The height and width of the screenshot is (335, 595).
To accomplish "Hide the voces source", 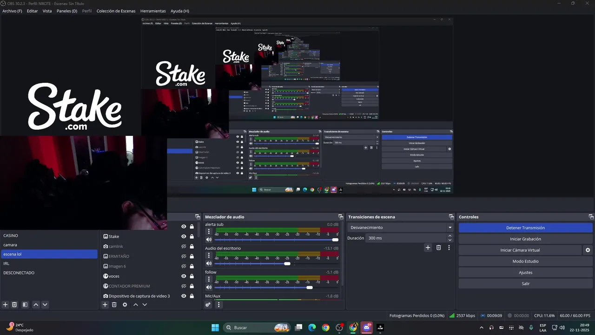I will click(184, 276).
